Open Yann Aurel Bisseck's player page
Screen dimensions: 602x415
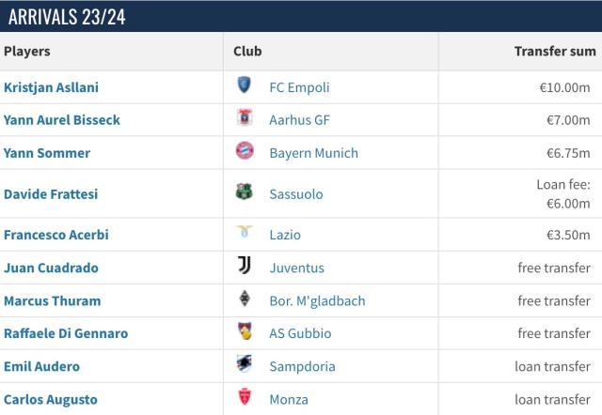(x=62, y=120)
